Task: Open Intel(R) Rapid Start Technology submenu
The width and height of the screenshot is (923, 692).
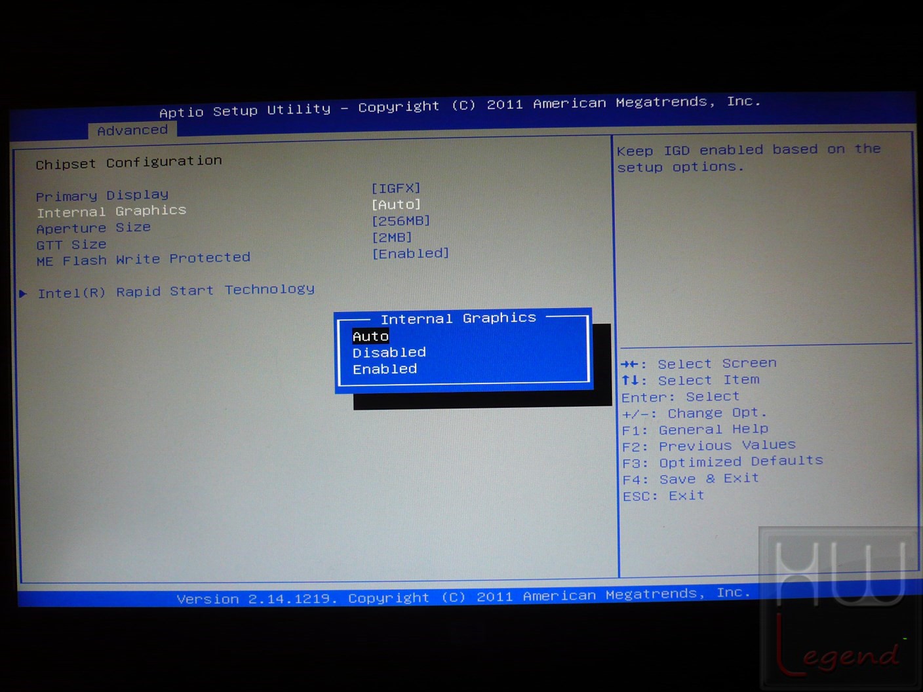Action: point(176,291)
